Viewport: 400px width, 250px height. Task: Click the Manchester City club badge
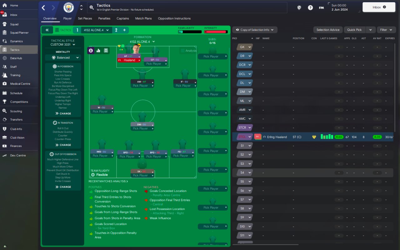[x=68, y=7]
